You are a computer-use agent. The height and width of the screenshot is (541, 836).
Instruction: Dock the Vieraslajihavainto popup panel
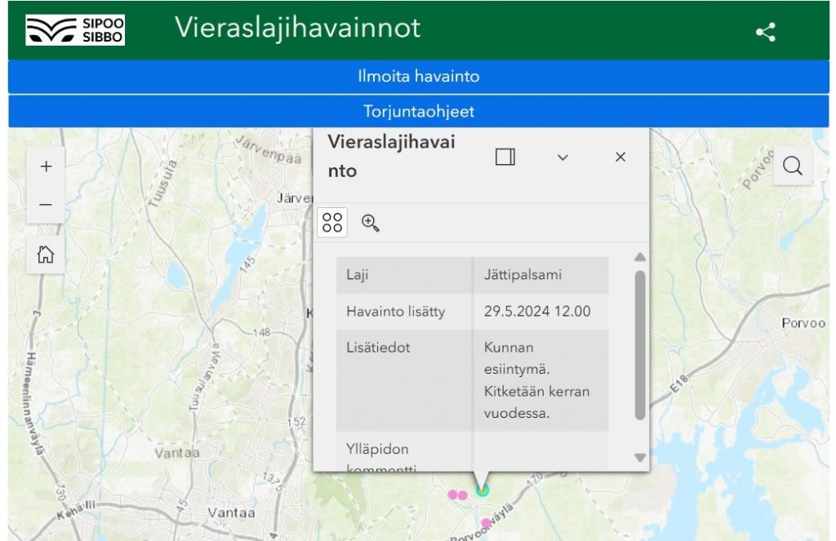pos(505,157)
